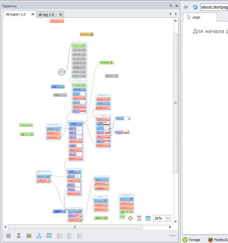Toggle the blue minimap square icon
228x243 pixels.
[x=148, y=218]
